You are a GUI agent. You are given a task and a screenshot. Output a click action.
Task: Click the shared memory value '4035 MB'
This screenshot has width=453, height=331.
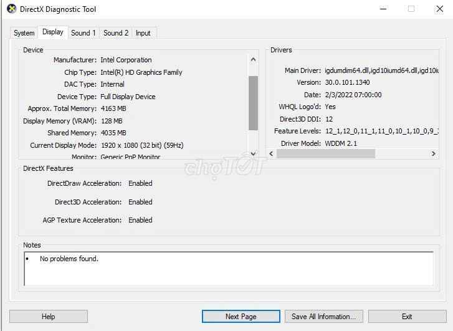pos(113,133)
